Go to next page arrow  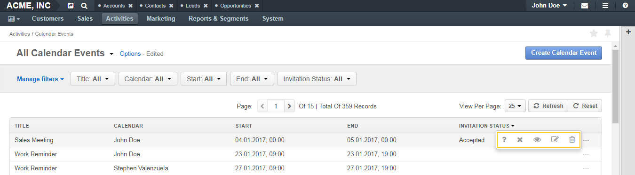pos(289,106)
